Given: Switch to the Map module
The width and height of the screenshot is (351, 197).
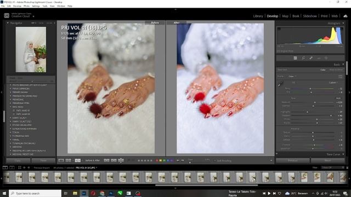Looking at the screenshot, I should click(285, 16).
